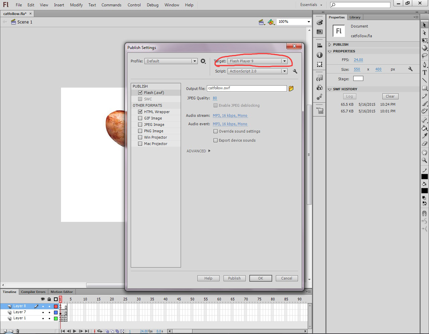The image size is (429, 334).
Task: Switch to Motion Editor tab
Action: (x=62, y=292)
